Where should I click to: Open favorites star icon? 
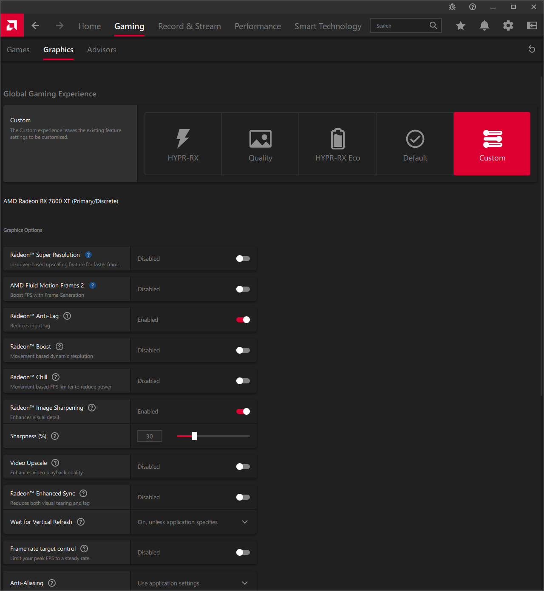pos(460,25)
